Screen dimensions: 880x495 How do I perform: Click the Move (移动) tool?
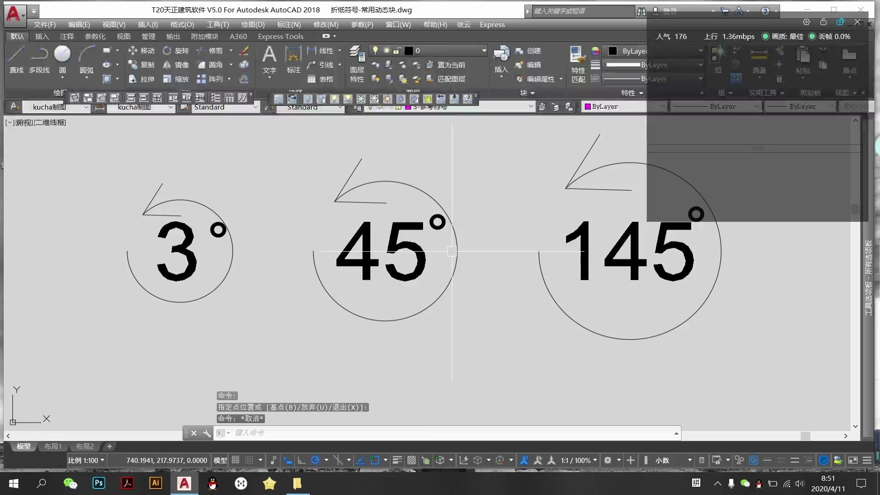coord(141,50)
